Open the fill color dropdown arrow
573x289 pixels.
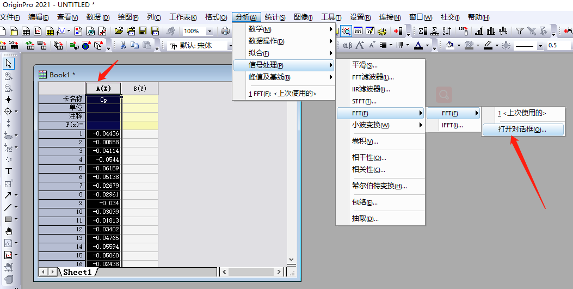point(458,46)
